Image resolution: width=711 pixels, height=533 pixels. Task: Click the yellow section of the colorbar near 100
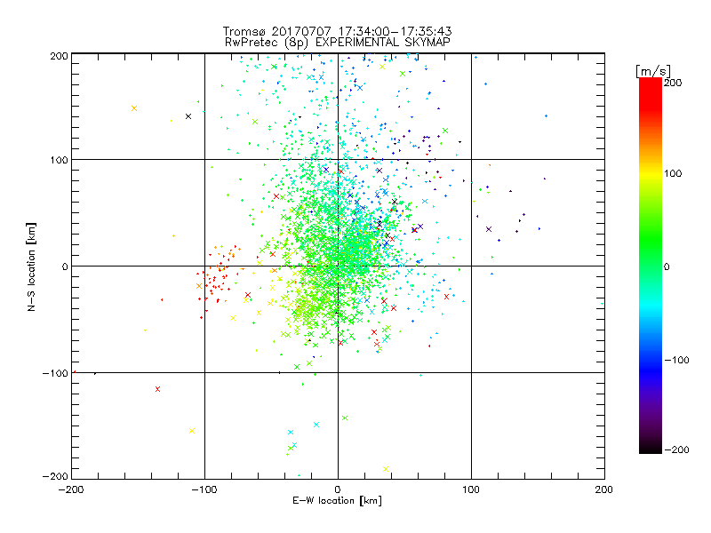[x=651, y=173]
